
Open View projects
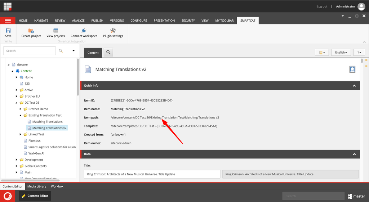(55, 33)
